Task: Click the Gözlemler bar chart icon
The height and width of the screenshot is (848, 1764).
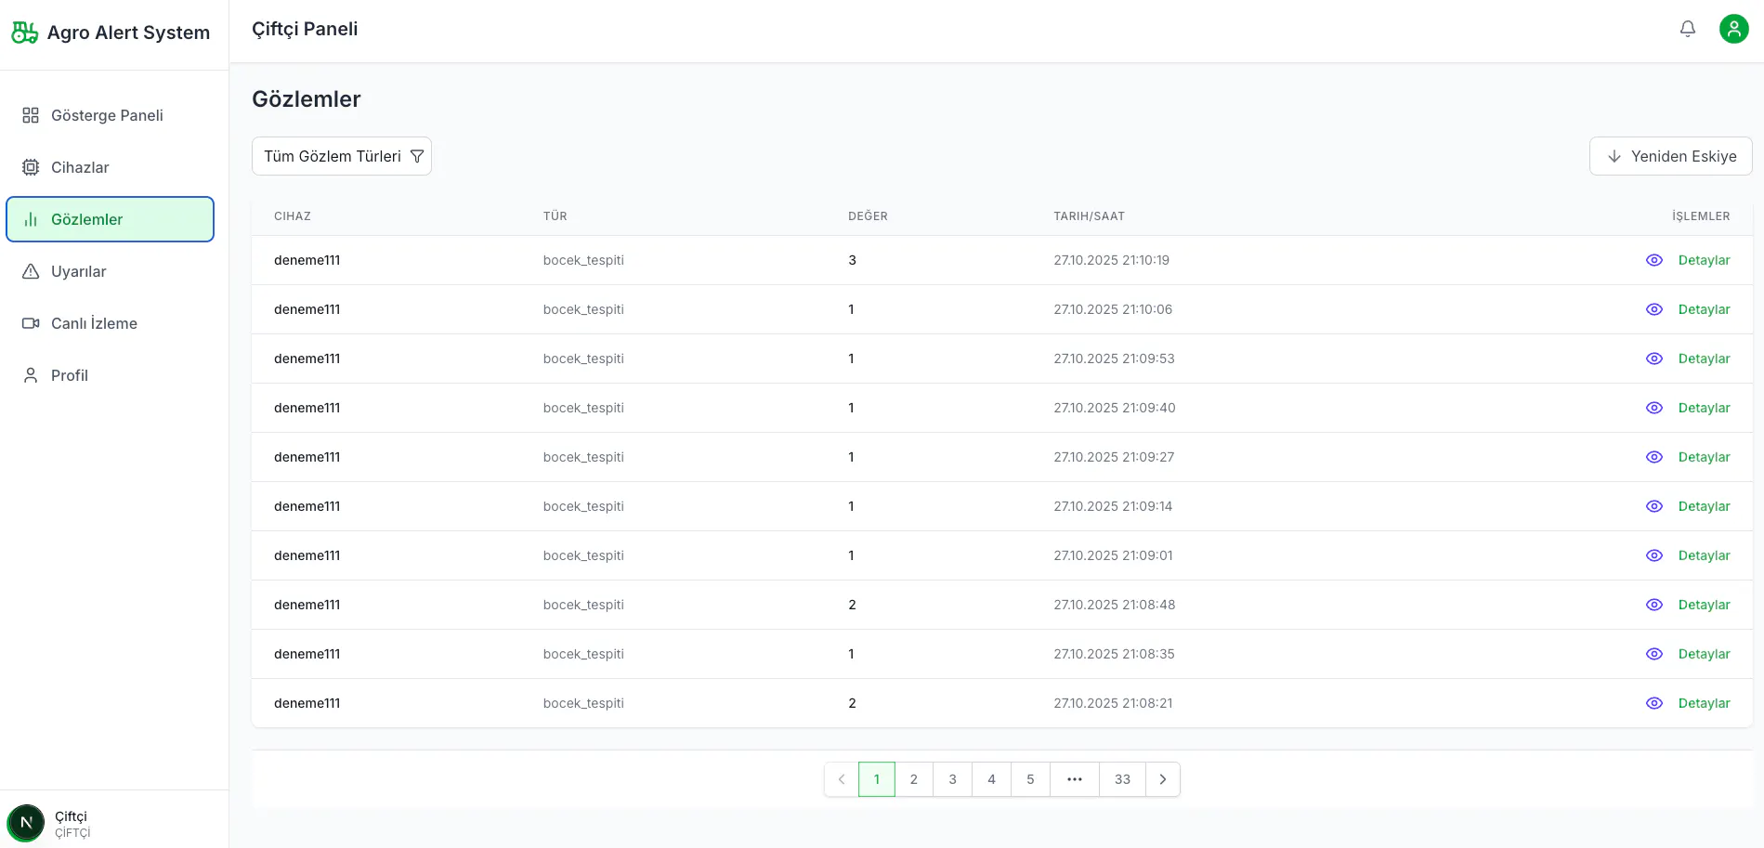Action: (31, 219)
